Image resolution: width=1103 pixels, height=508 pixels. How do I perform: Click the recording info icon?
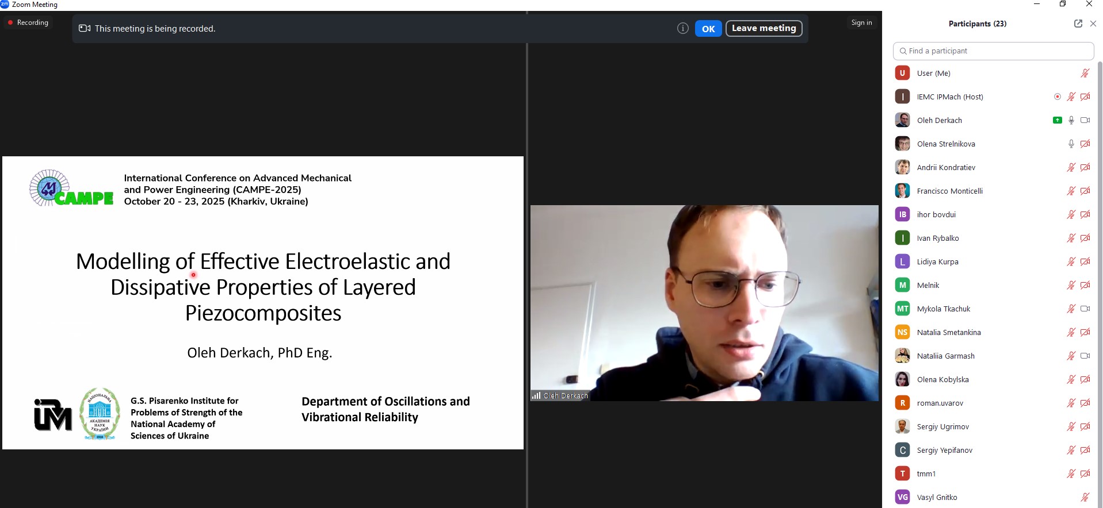click(x=682, y=28)
